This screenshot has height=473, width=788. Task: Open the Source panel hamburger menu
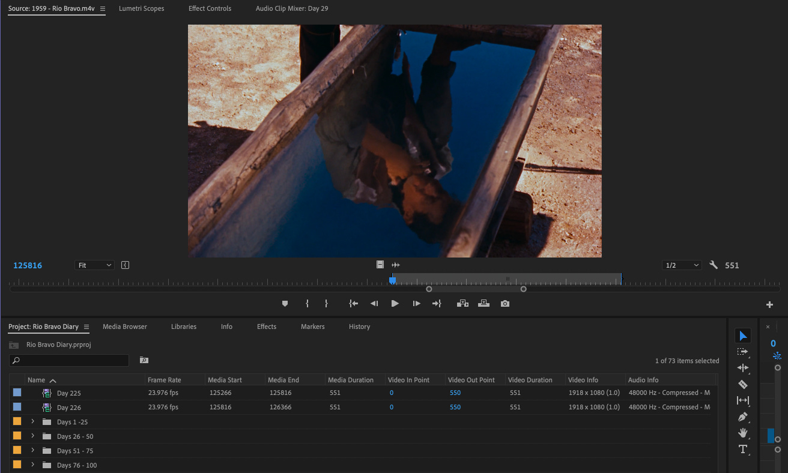click(x=102, y=9)
